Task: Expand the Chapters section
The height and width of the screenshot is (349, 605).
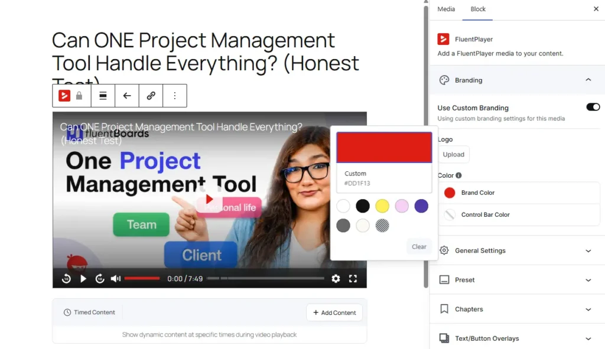Action: pos(588,309)
